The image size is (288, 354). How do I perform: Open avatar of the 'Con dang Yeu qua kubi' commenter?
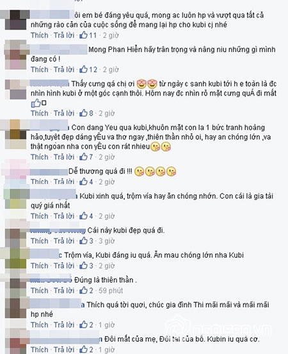point(16,134)
